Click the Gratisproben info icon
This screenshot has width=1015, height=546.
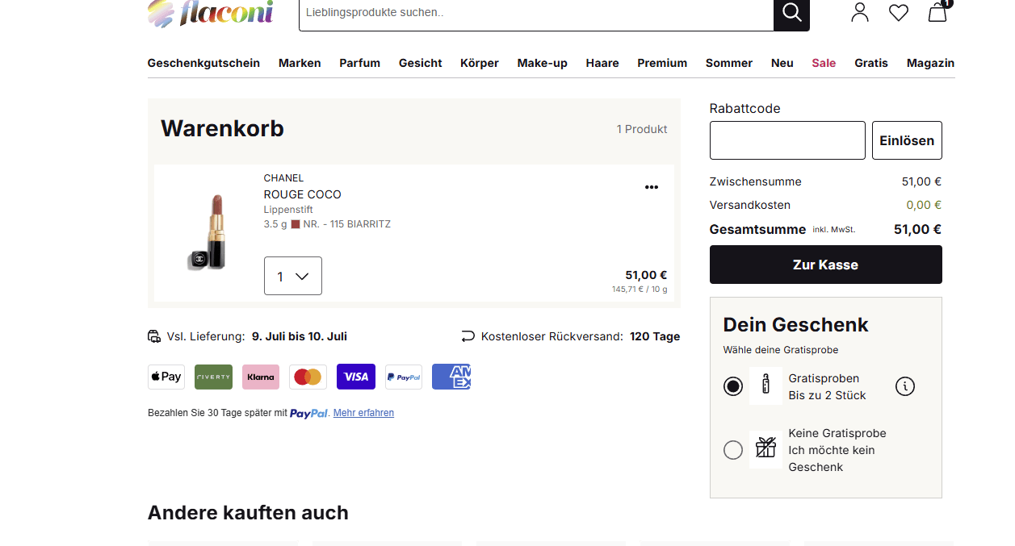coord(905,386)
